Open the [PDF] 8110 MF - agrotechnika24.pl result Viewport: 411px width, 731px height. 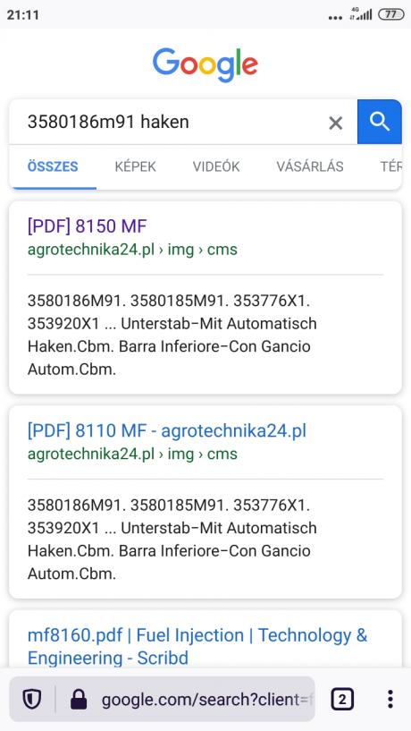167,430
